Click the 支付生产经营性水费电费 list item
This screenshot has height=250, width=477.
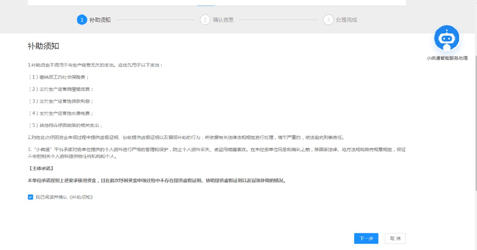[x=61, y=113]
